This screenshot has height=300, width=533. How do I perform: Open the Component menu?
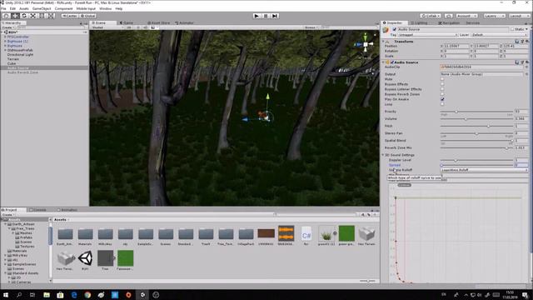pyautogui.click(x=63, y=8)
